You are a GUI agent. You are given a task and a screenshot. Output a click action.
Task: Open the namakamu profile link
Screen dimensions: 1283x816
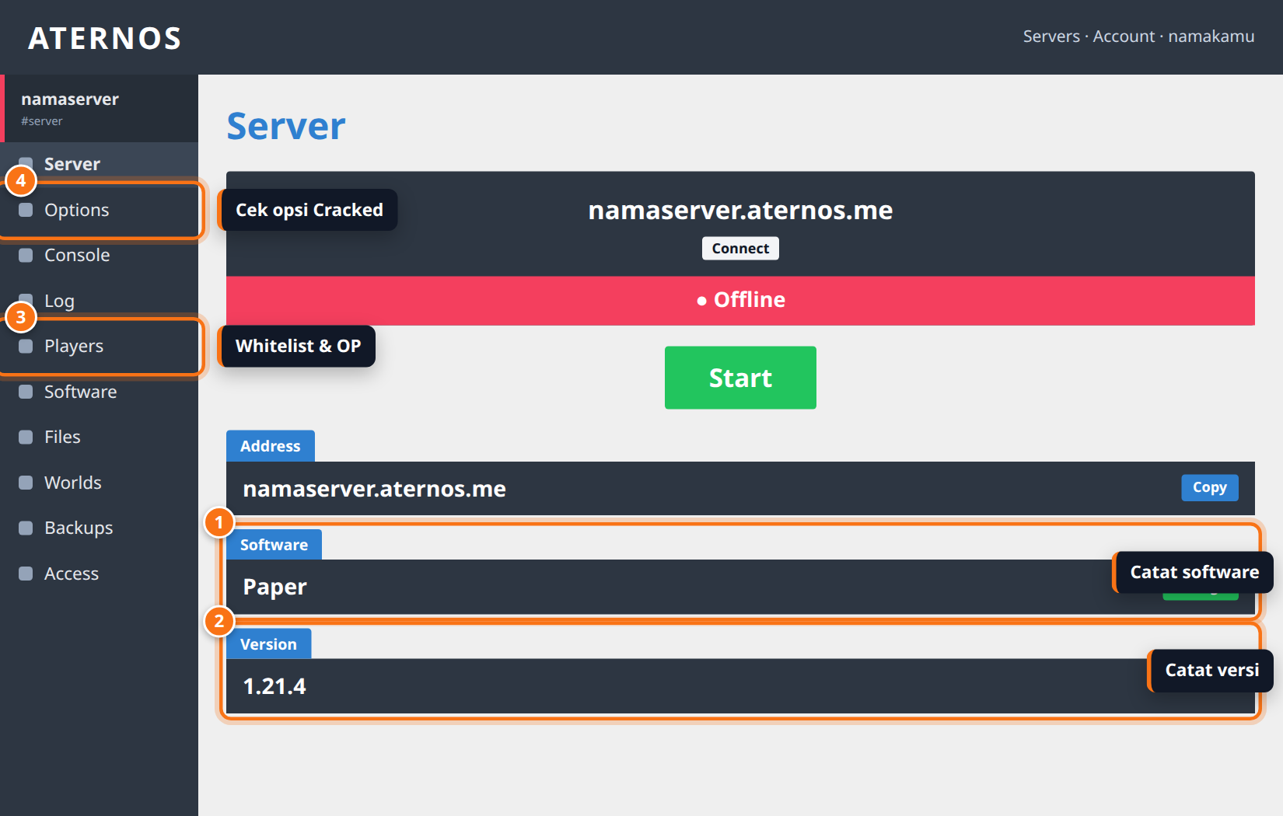[1211, 37]
